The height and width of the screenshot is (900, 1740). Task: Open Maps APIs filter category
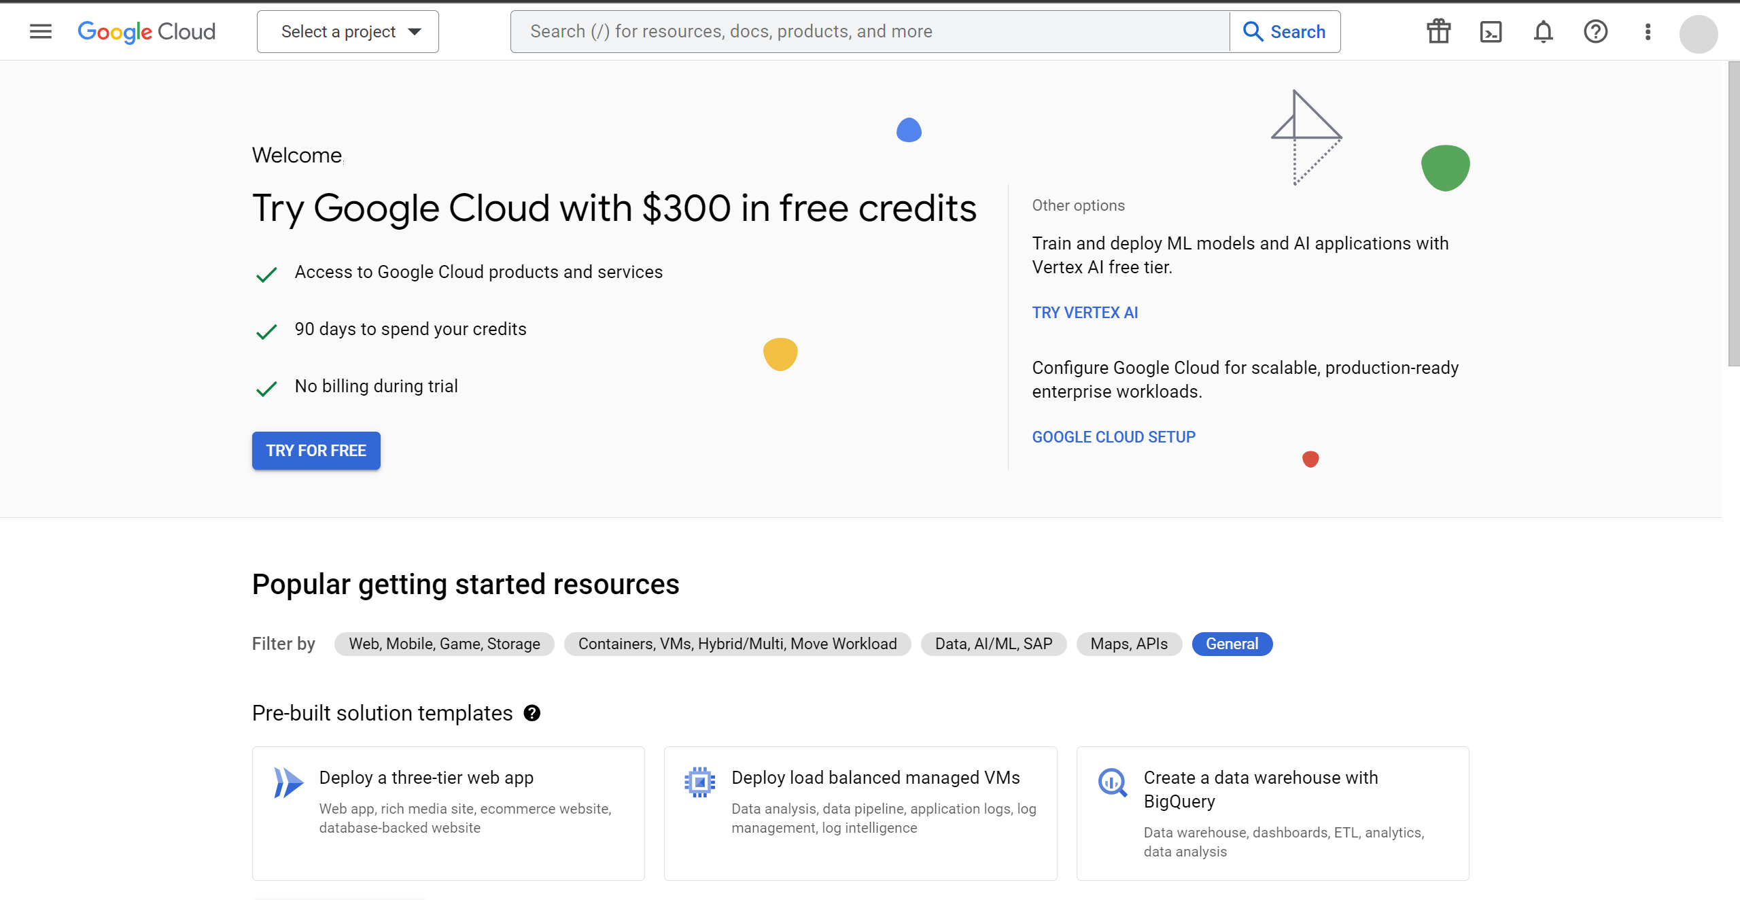(x=1130, y=643)
